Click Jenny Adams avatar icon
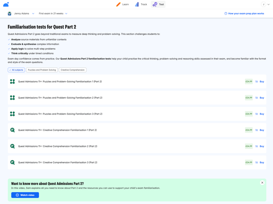This screenshot has height=204, width=273. 10,13
